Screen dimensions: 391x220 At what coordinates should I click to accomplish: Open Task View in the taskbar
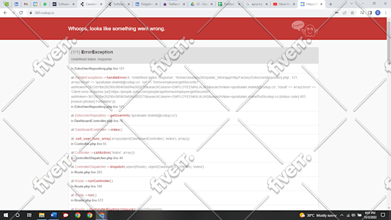29,215
